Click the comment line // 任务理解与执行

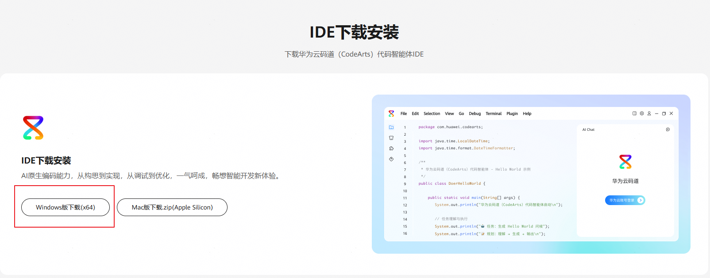click(451, 219)
